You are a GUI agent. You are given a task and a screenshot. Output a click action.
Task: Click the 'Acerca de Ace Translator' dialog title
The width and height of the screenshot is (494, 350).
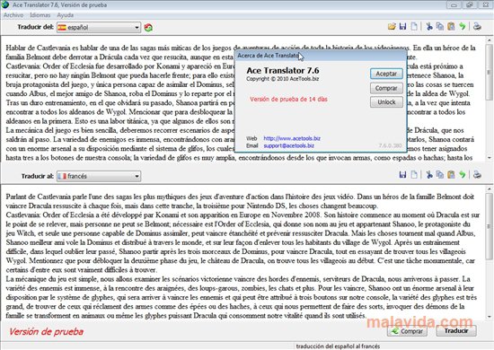click(x=269, y=56)
